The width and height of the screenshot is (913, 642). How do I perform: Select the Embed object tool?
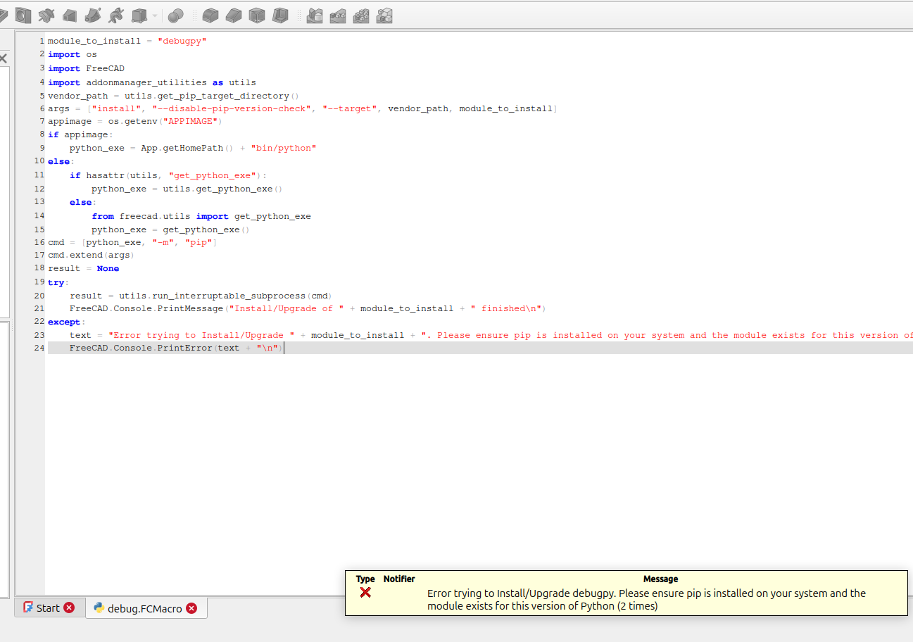337,15
